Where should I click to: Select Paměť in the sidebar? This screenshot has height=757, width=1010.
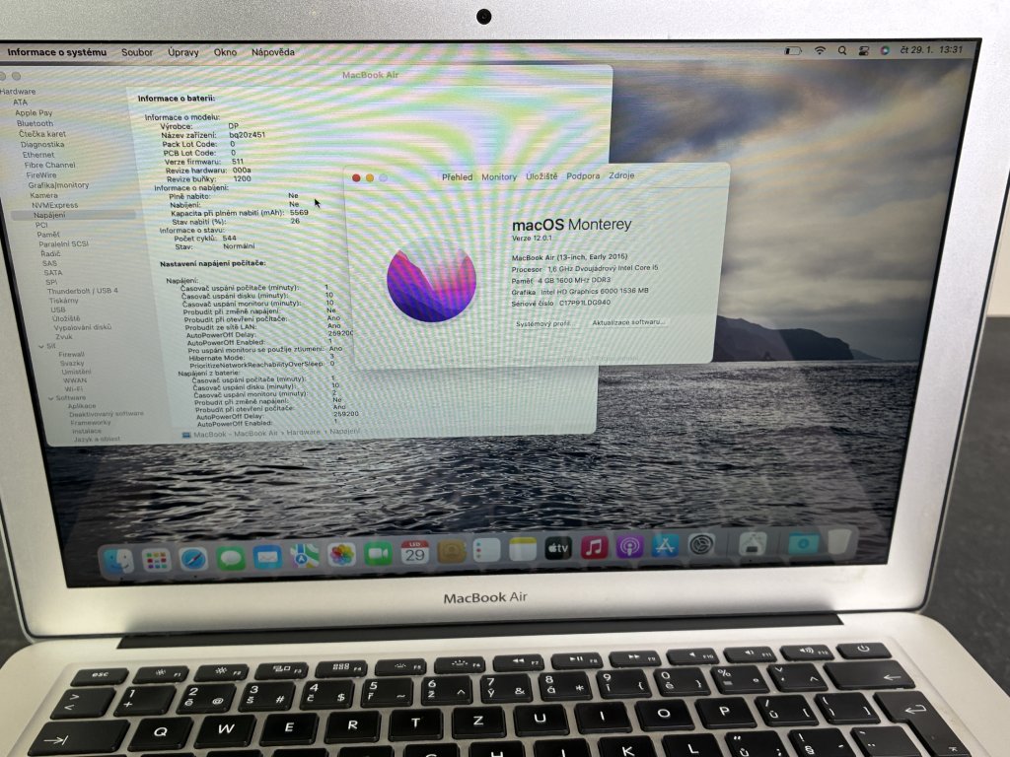pyautogui.click(x=47, y=235)
